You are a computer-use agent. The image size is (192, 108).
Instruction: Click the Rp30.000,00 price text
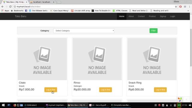(82, 89)
